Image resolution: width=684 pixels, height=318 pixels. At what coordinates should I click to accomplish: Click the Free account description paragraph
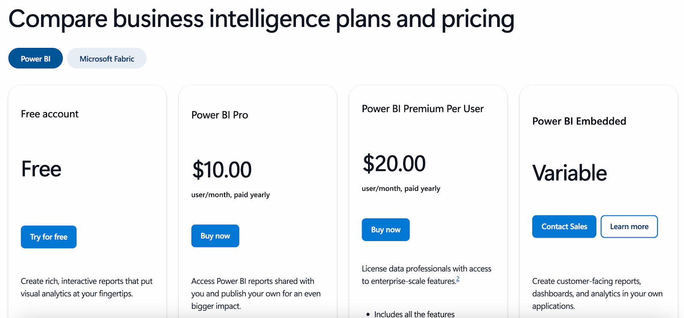87,287
